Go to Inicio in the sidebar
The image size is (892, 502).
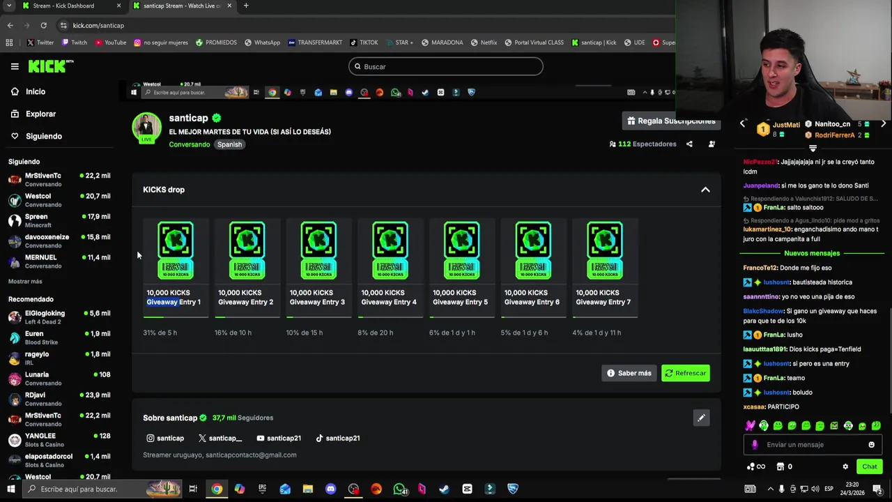click(x=35, y=91)
